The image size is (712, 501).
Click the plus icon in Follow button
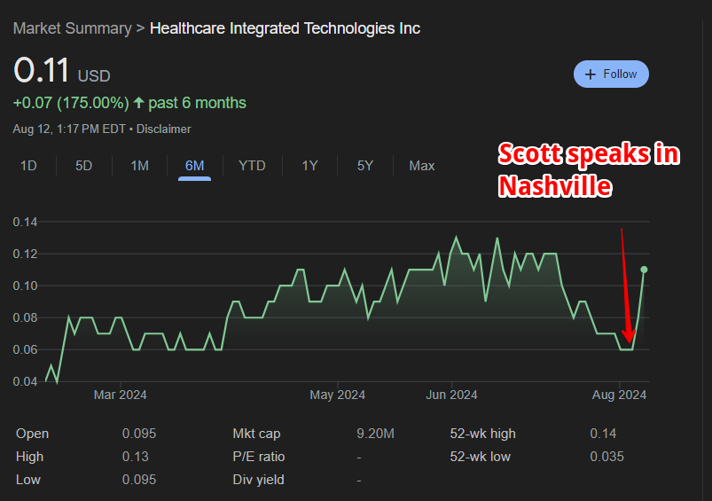pyautogui.click(x=591, y=74)
